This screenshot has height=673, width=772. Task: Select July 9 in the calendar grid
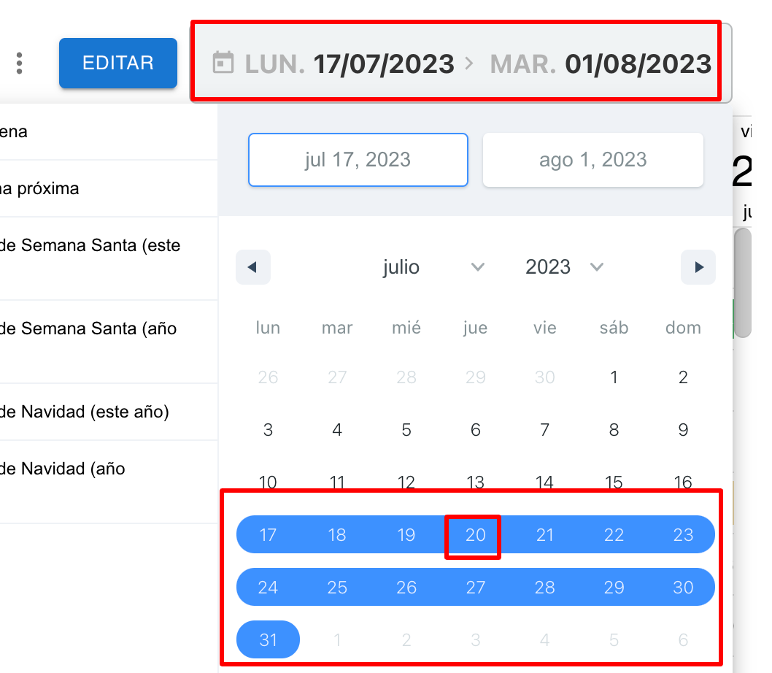point(683,430)
